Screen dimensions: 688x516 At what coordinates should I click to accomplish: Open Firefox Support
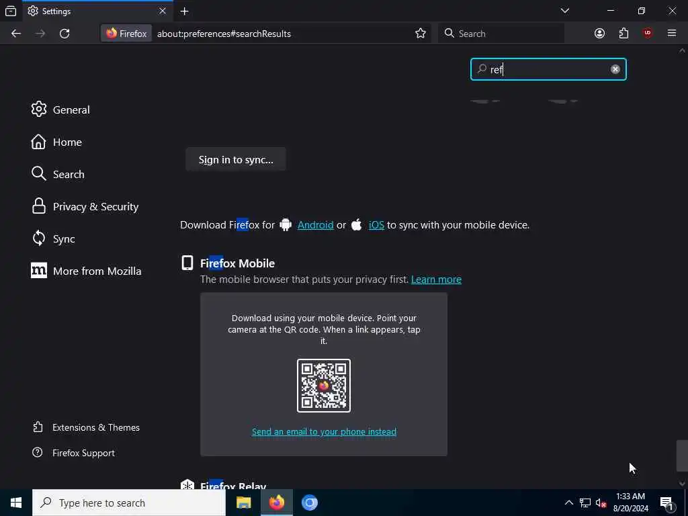pos(74,453)
